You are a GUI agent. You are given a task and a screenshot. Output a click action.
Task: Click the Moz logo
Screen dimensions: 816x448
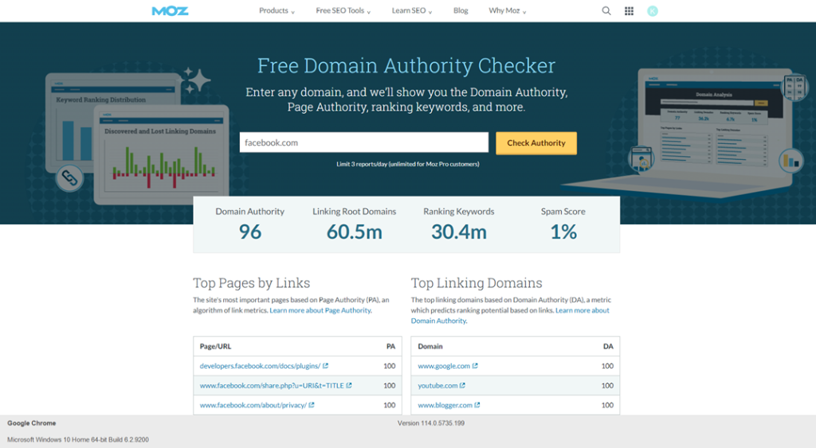[x=170, y=11]
